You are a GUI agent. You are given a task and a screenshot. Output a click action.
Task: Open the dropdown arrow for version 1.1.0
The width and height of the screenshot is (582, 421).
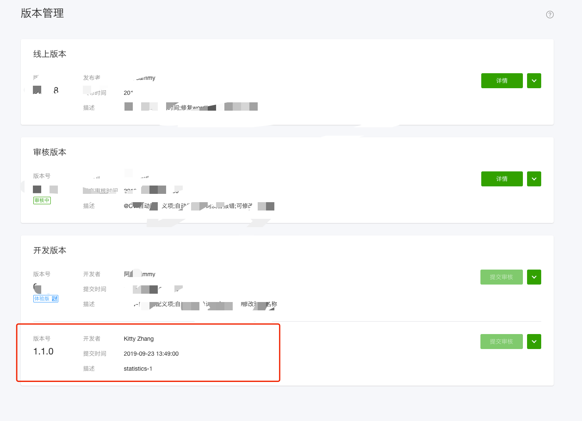[534, 342]
